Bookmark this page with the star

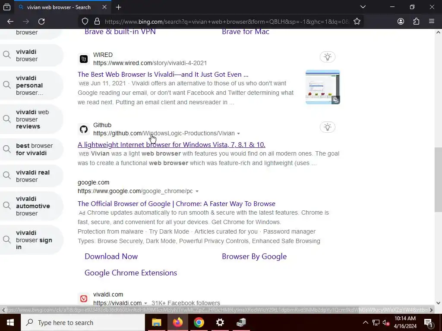pos(357,22)
